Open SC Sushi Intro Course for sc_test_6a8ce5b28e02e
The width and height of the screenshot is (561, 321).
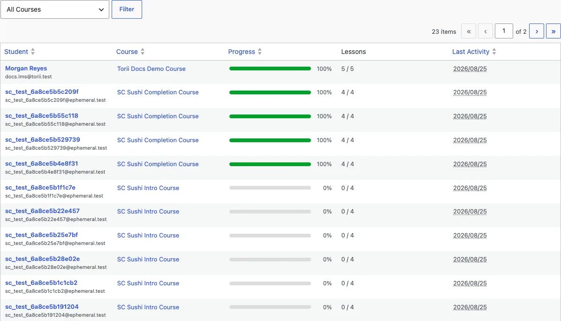[x=148, y=260]
